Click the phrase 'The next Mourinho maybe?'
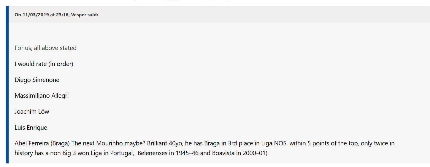Viewport: 430px width, 167px height. coord(108,144)
